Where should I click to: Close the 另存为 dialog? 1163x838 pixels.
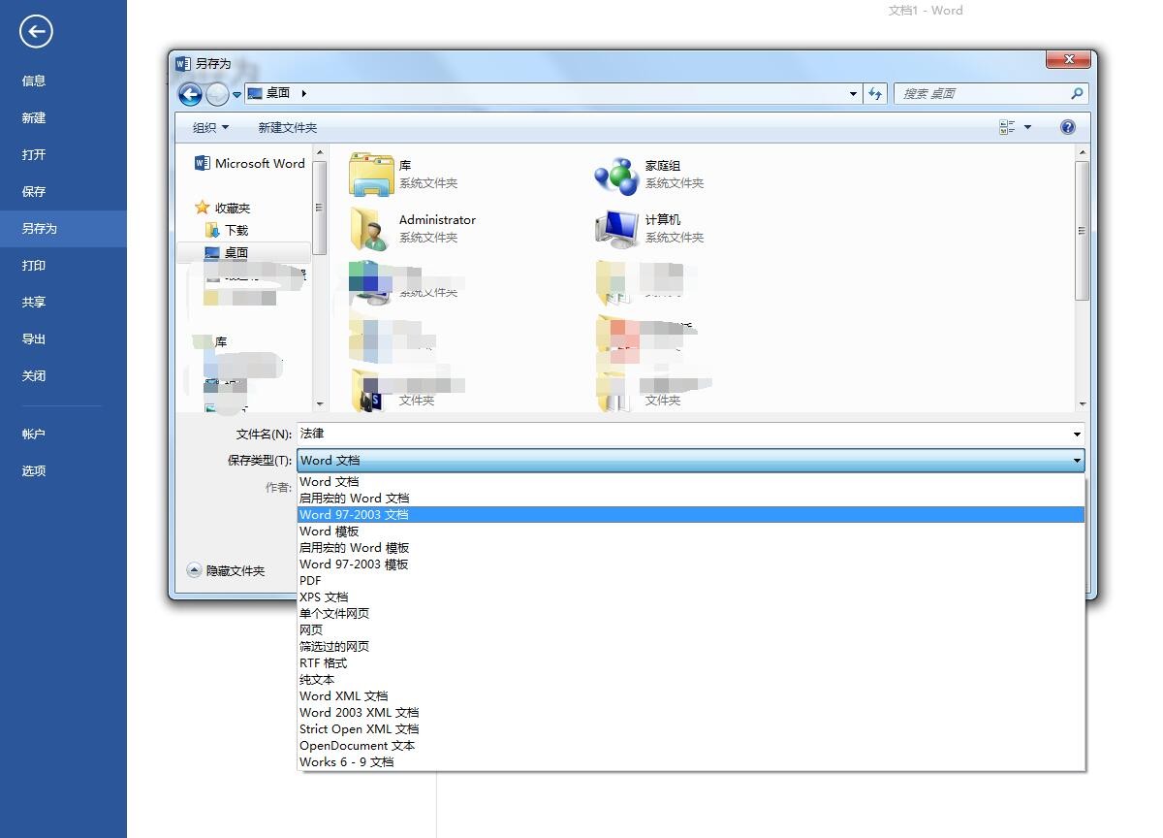pos(1069,60)
